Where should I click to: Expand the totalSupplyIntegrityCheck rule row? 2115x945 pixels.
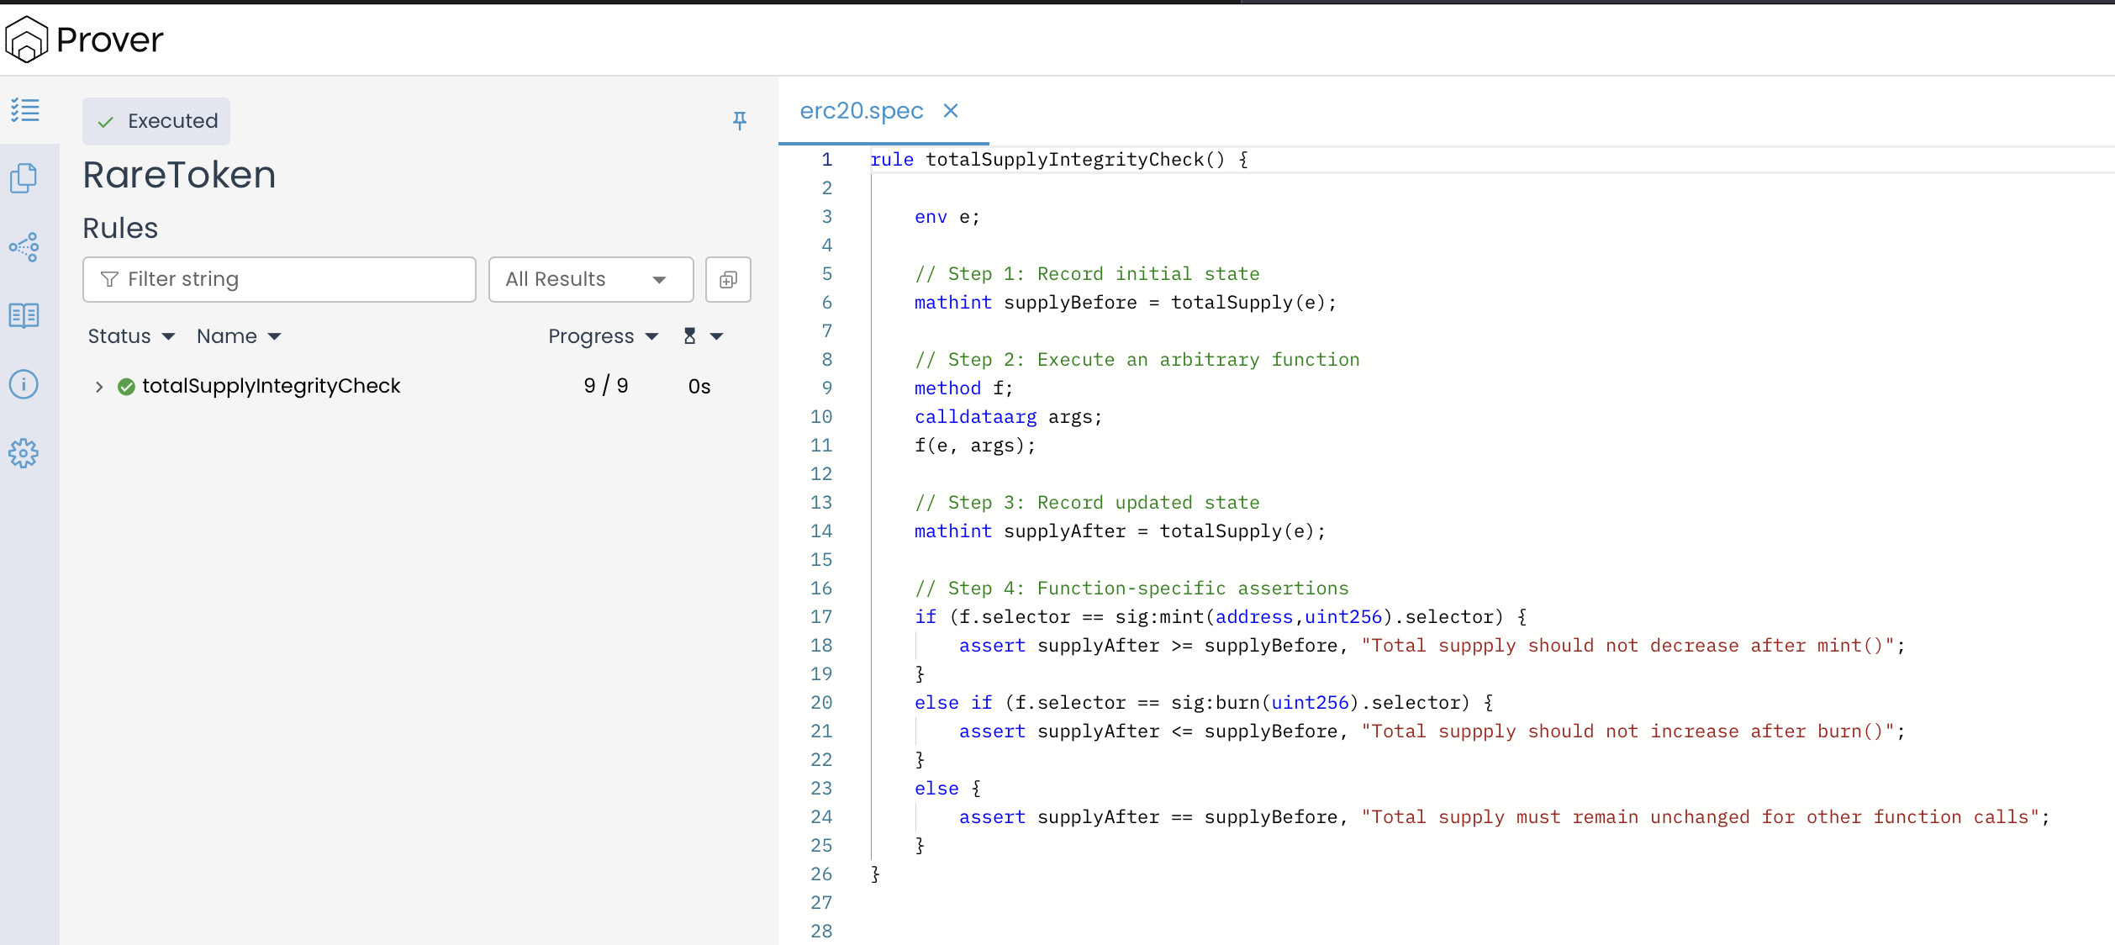[99, 387]
